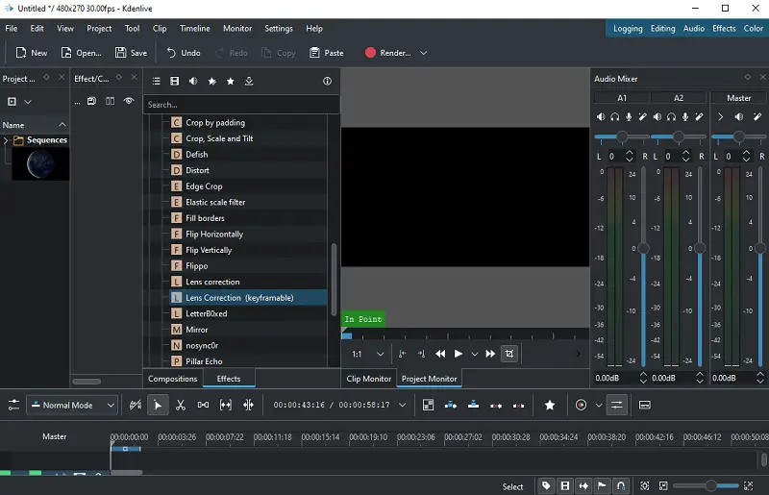Viewport: 769px width, 495px height.
Task: Click Undo in the toolbar
Action: pyautogui.click(x=184, y=53)
